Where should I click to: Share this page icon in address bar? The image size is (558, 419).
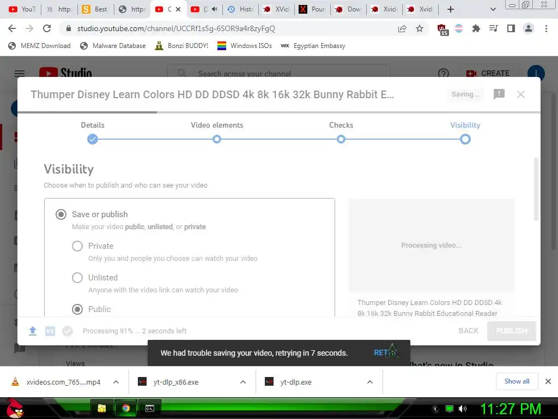(402, 29)
